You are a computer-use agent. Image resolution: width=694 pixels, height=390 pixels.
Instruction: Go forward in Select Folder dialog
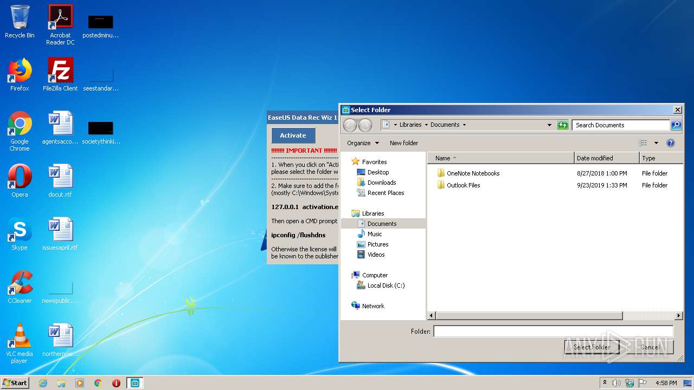365,125
